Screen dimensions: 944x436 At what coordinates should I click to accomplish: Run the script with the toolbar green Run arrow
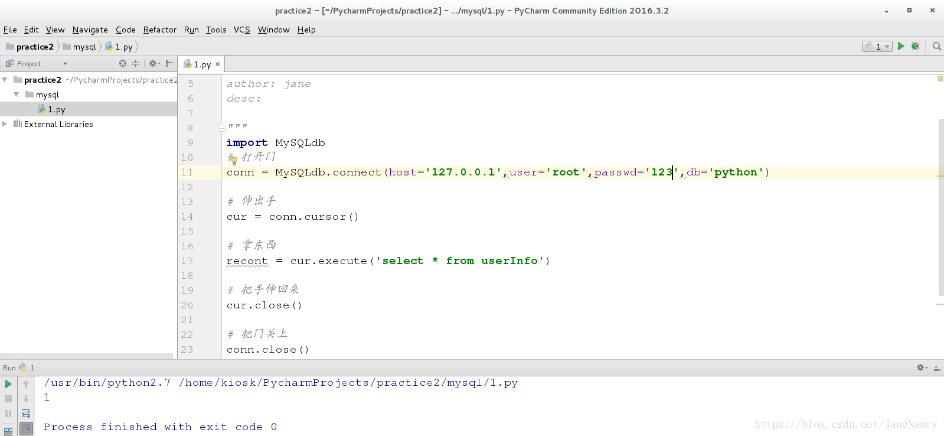(901, 46)
